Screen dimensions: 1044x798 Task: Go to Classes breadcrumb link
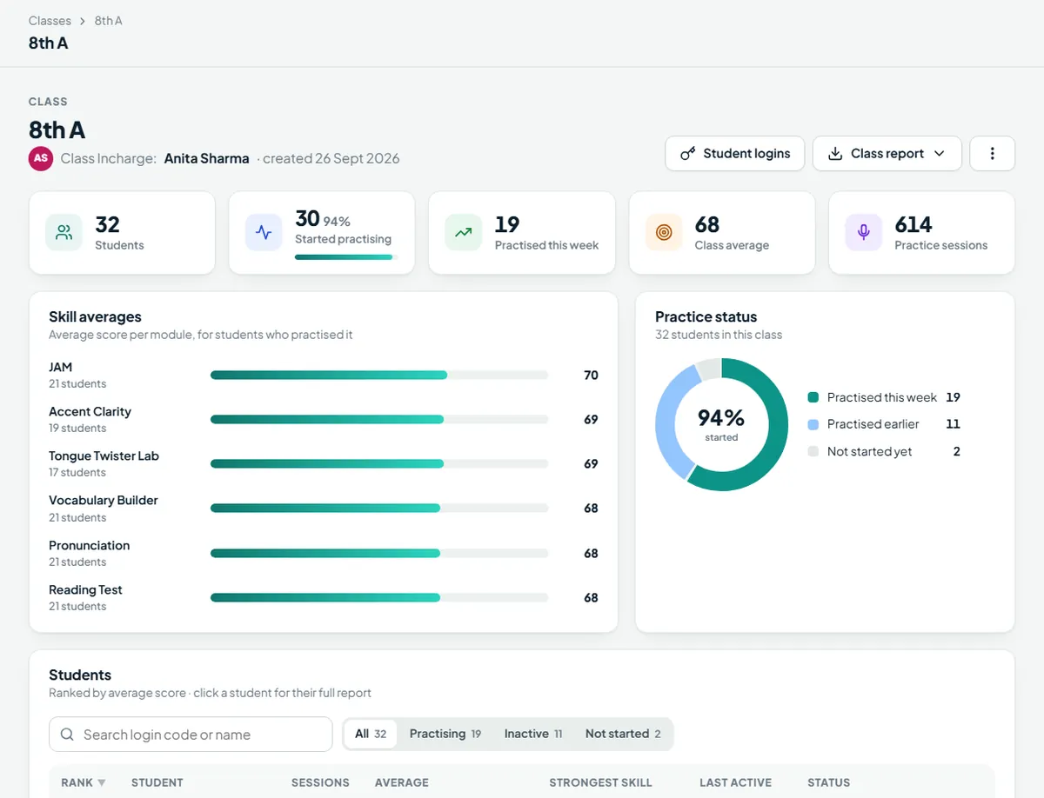(50, 21)
